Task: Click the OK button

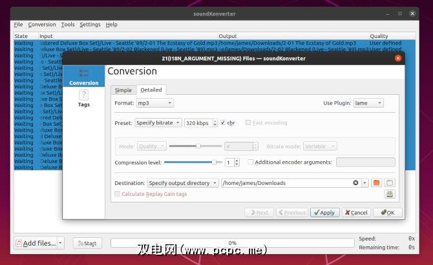Action: (x=388, y=213)
